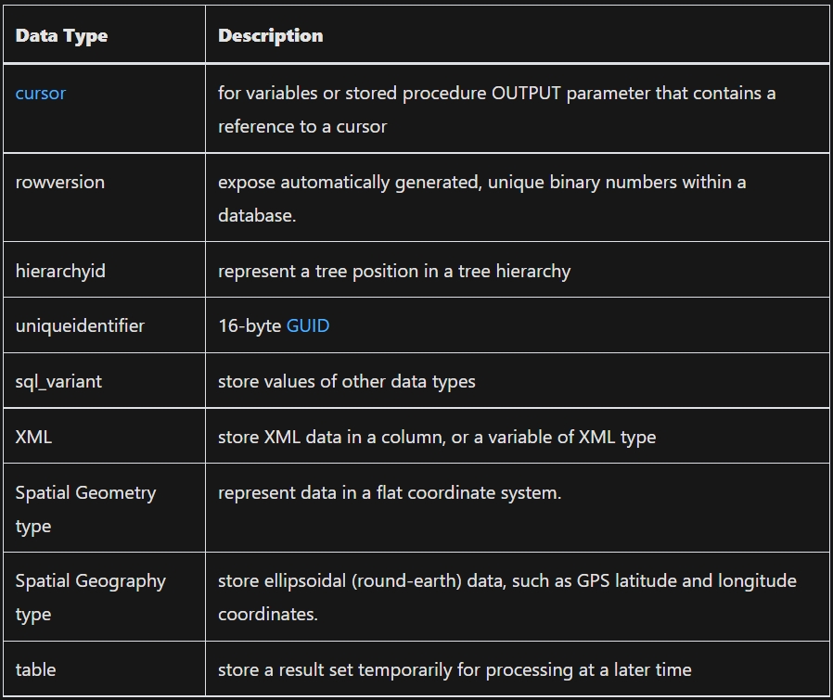Open the cursor data type link
This screenshot has width=833, height=700.
coord(40,94)
